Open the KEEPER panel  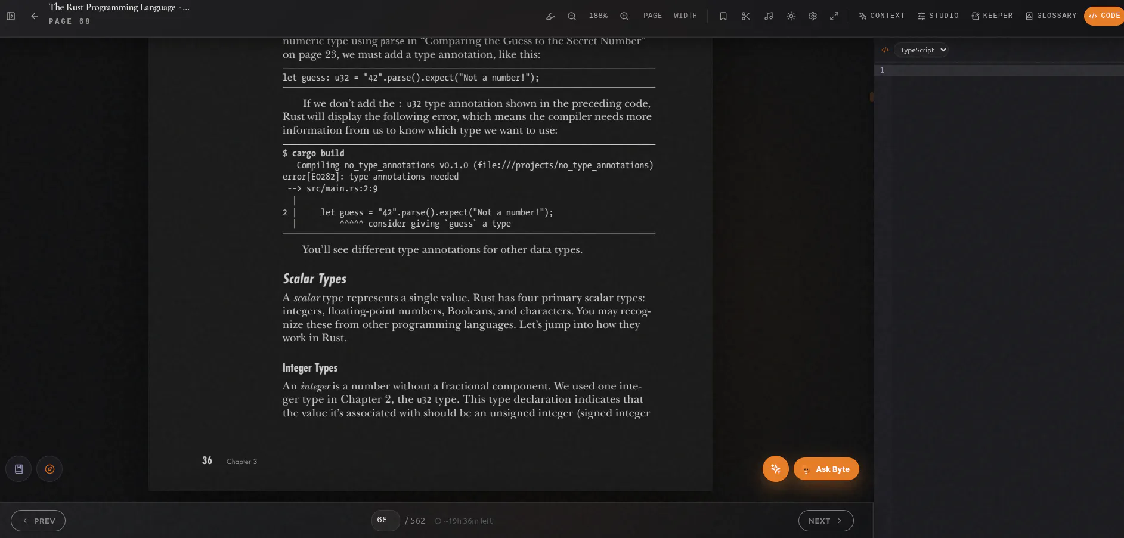(992, 16)
